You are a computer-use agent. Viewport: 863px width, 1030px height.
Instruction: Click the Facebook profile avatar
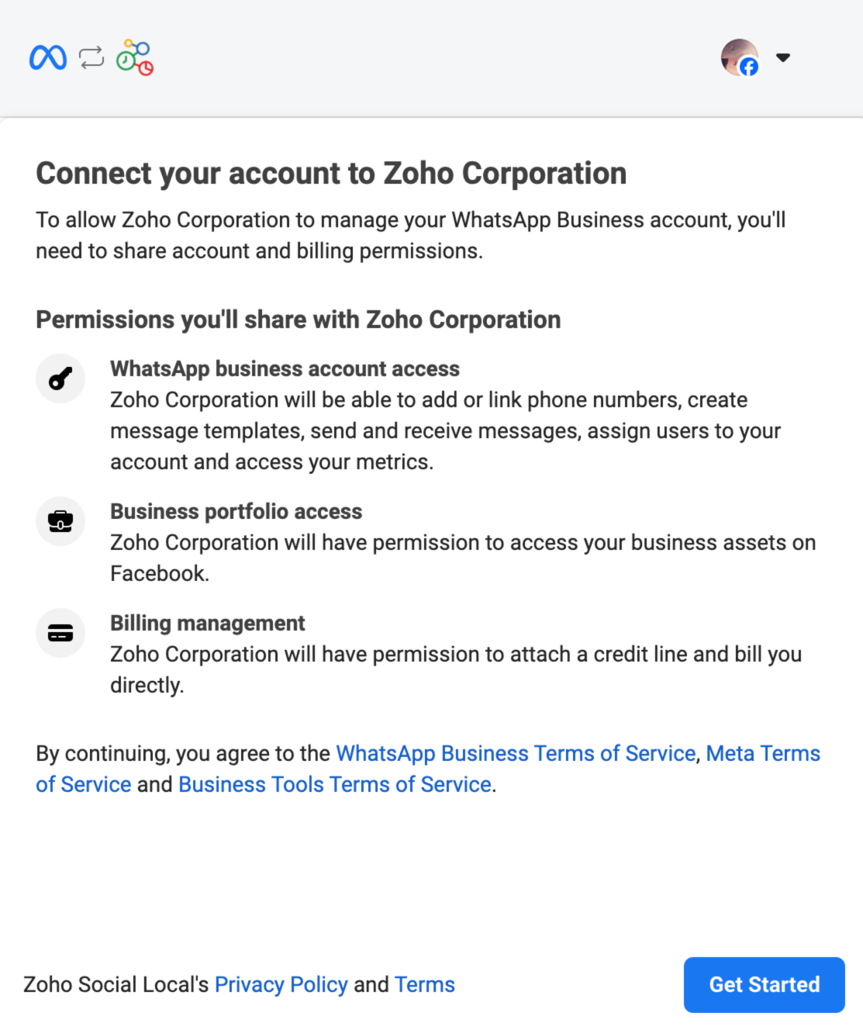click(740, 57)
